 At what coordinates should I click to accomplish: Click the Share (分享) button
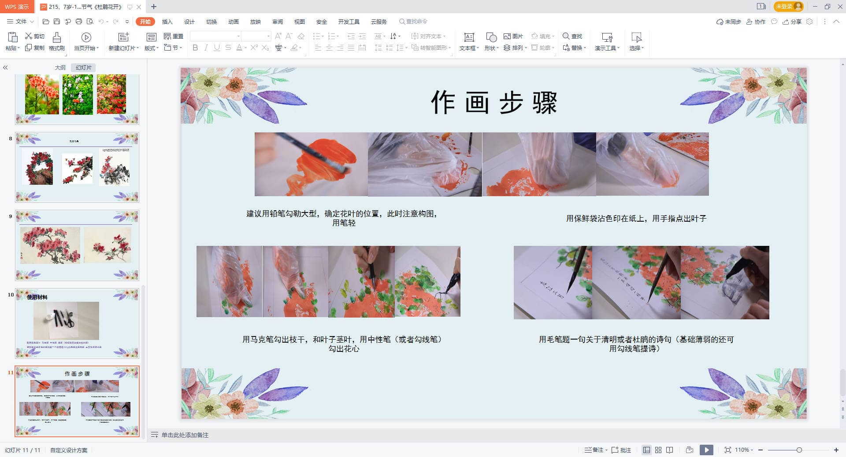792,22
